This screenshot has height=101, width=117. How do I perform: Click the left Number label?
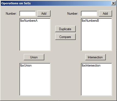pos(11,14)
